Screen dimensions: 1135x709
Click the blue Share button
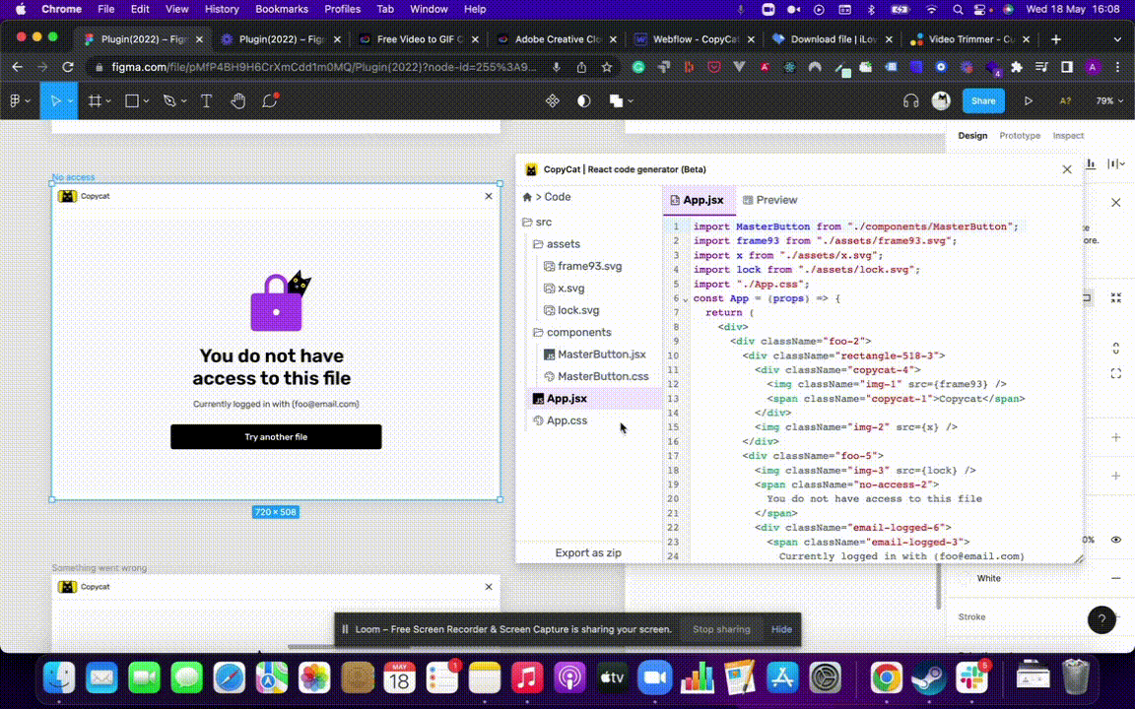pyautogui.click(x=983, y=101)
